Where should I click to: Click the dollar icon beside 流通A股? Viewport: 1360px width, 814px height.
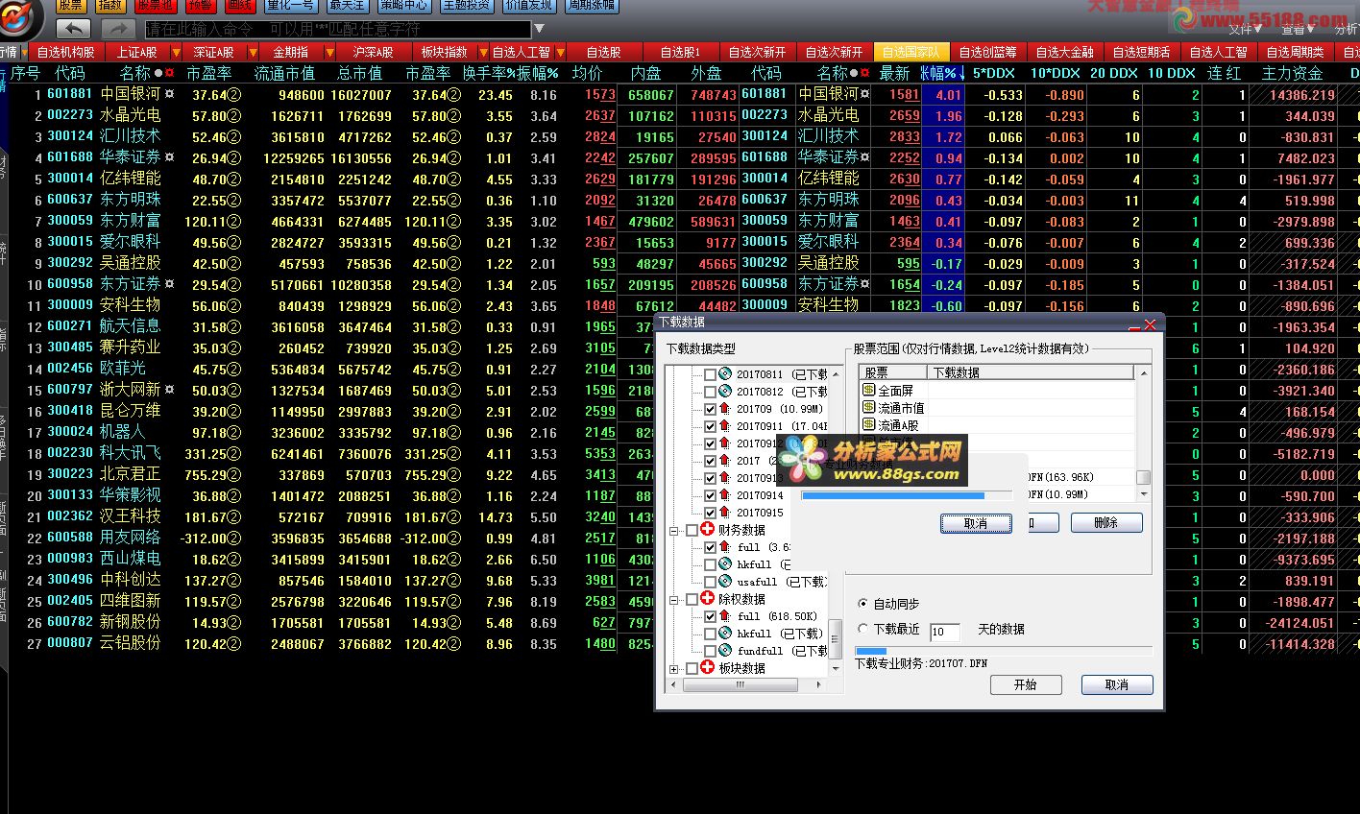click(x=869, y=425)
